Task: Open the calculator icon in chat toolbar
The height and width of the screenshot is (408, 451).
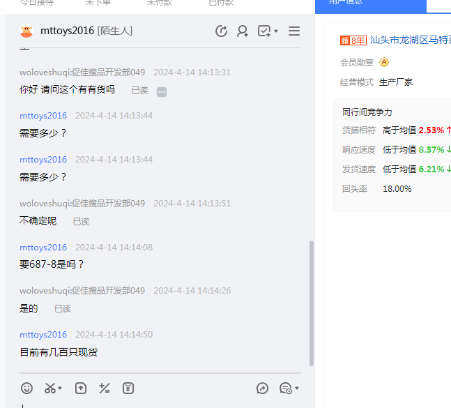Action: (105, 388)
